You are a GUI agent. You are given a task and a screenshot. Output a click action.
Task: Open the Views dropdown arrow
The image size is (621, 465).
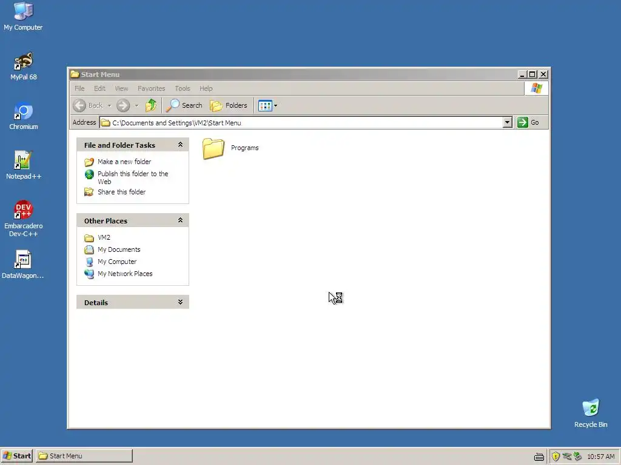point(276,105)
